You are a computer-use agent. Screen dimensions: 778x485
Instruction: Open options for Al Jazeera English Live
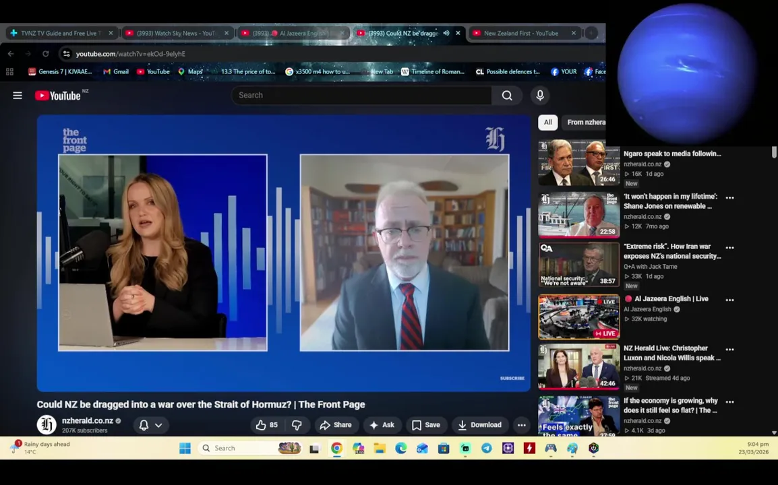point(730,300)
